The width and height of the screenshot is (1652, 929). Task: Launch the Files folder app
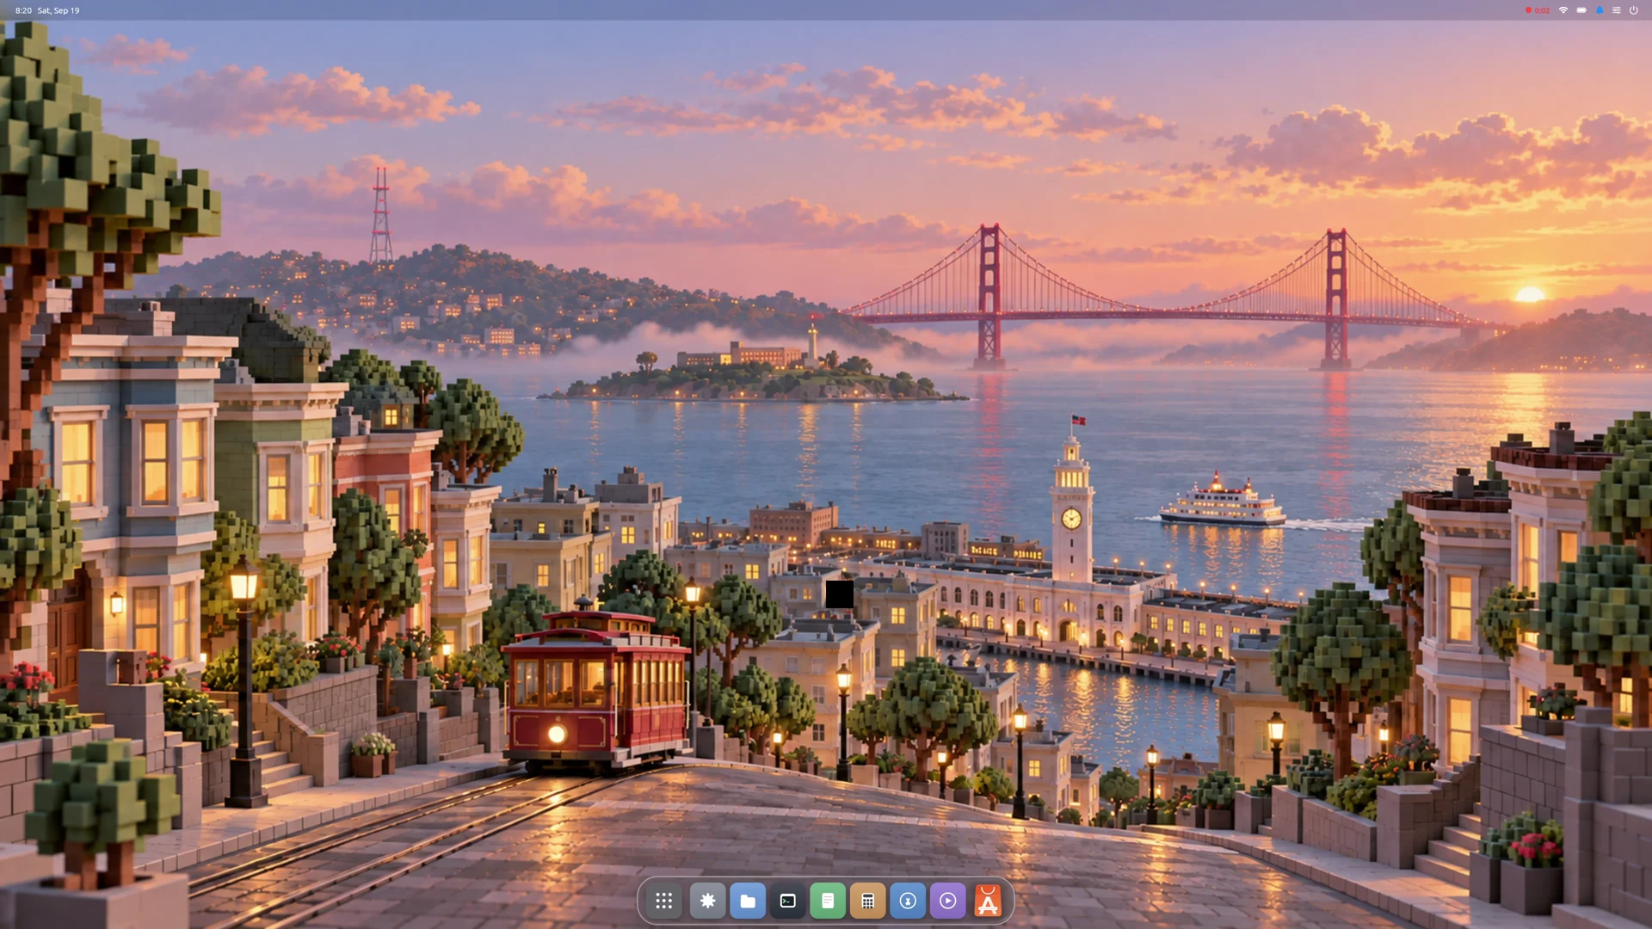click(x=748, y=901)
